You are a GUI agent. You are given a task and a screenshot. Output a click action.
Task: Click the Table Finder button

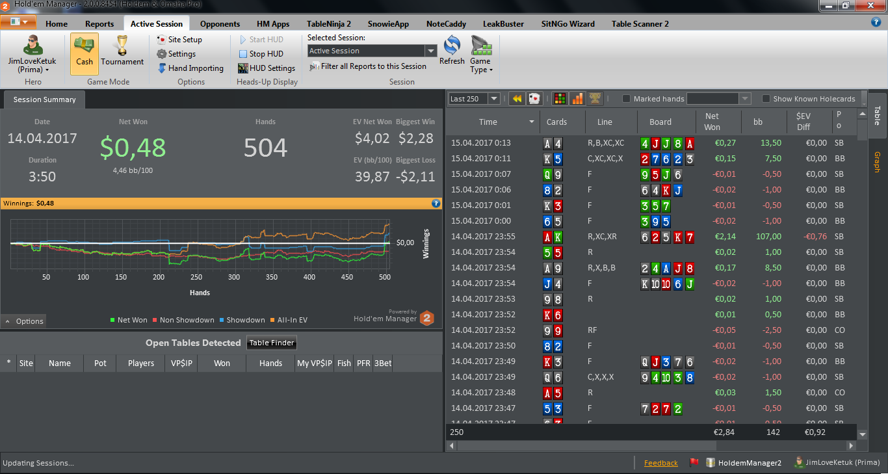pos(272,343)
